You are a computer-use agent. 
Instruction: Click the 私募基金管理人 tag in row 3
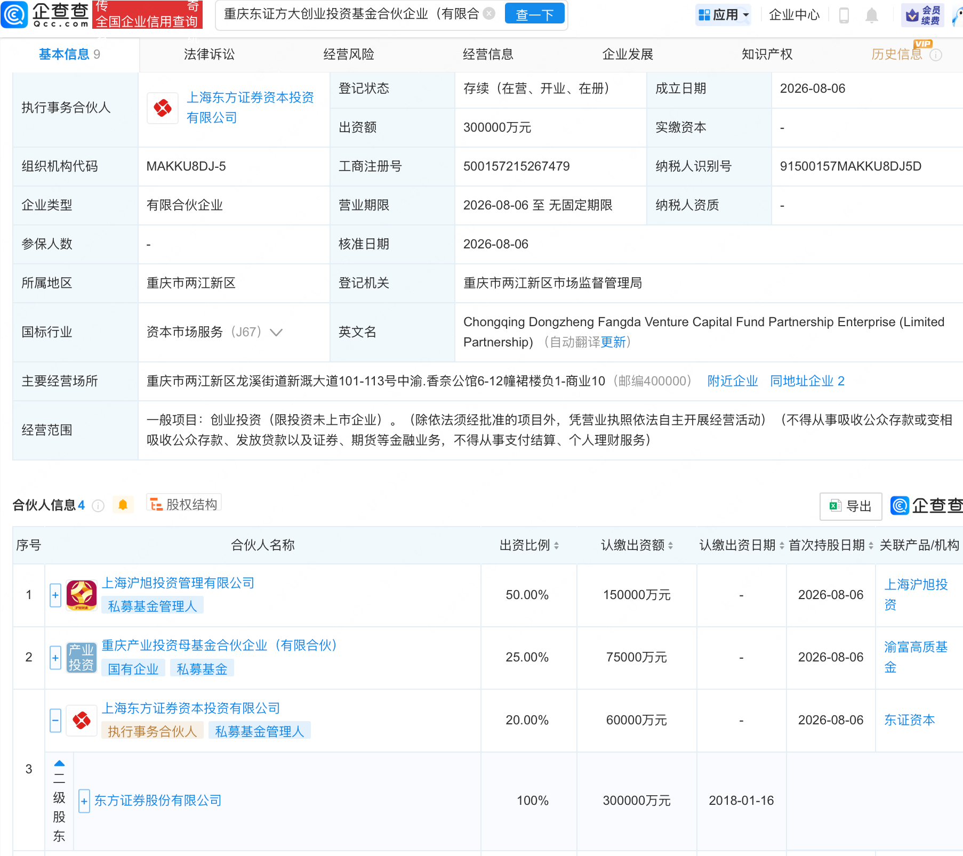coord(260,731)
